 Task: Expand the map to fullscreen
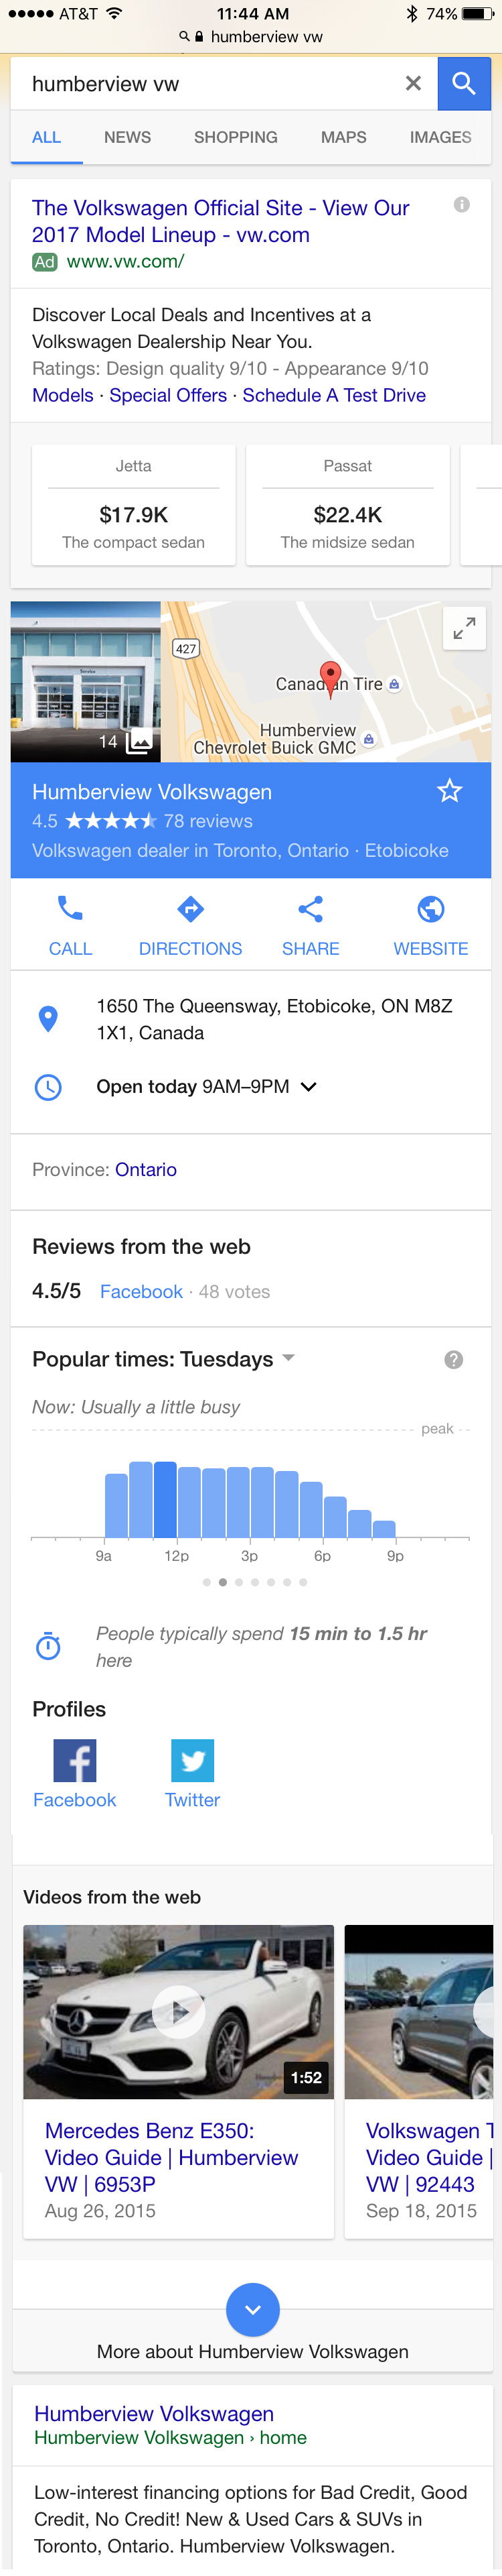pyautogui.click(x=464, y=629)
